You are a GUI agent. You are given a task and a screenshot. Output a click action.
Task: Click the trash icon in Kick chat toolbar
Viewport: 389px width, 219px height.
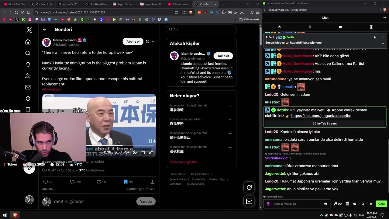click(x=310, y=27)
